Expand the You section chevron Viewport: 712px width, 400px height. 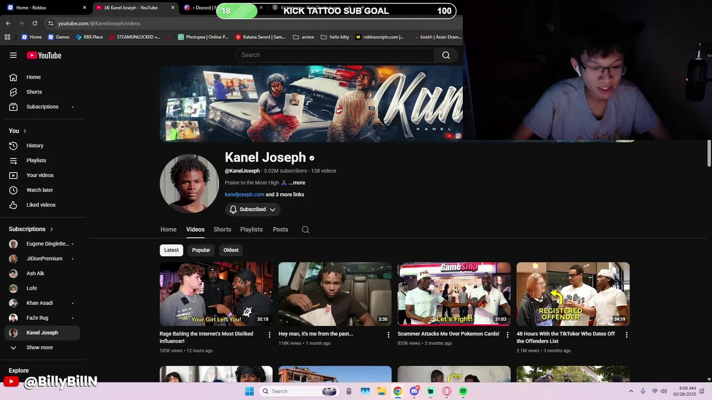coord(24,131)
